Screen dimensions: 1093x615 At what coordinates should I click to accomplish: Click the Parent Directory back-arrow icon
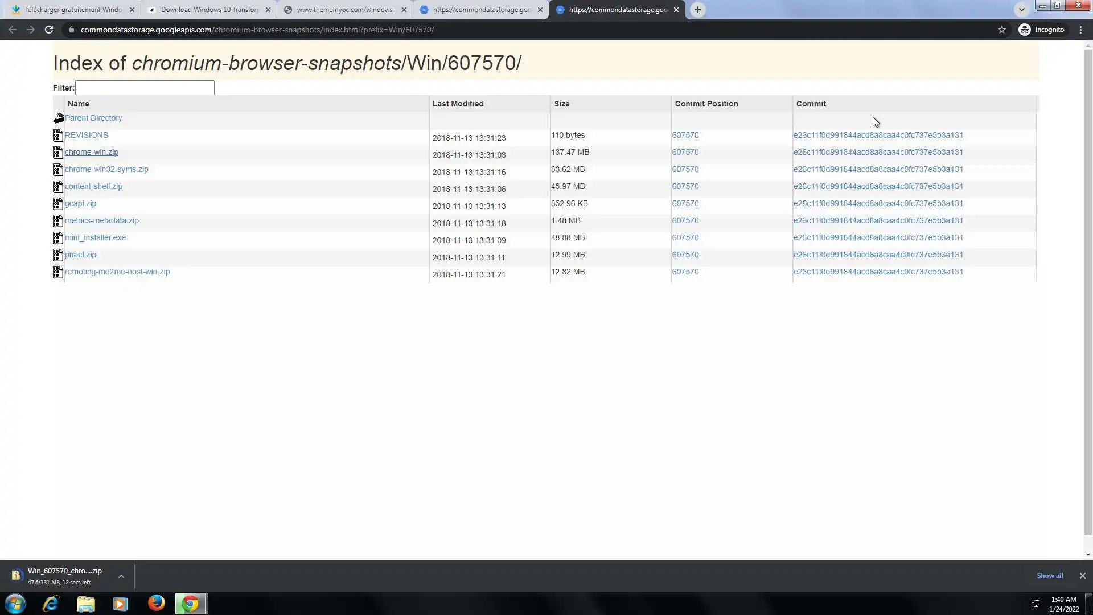coord(58,118)
